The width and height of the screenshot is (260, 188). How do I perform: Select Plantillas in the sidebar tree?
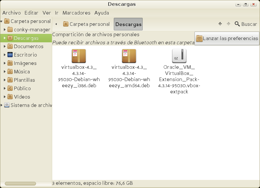point(24,80)
